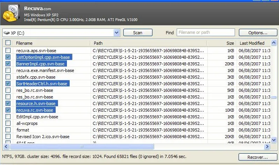Click the 20KB size of BannerImpl.cpp.svn-base
Screen dimensions: 279x165
pos(229,64)
